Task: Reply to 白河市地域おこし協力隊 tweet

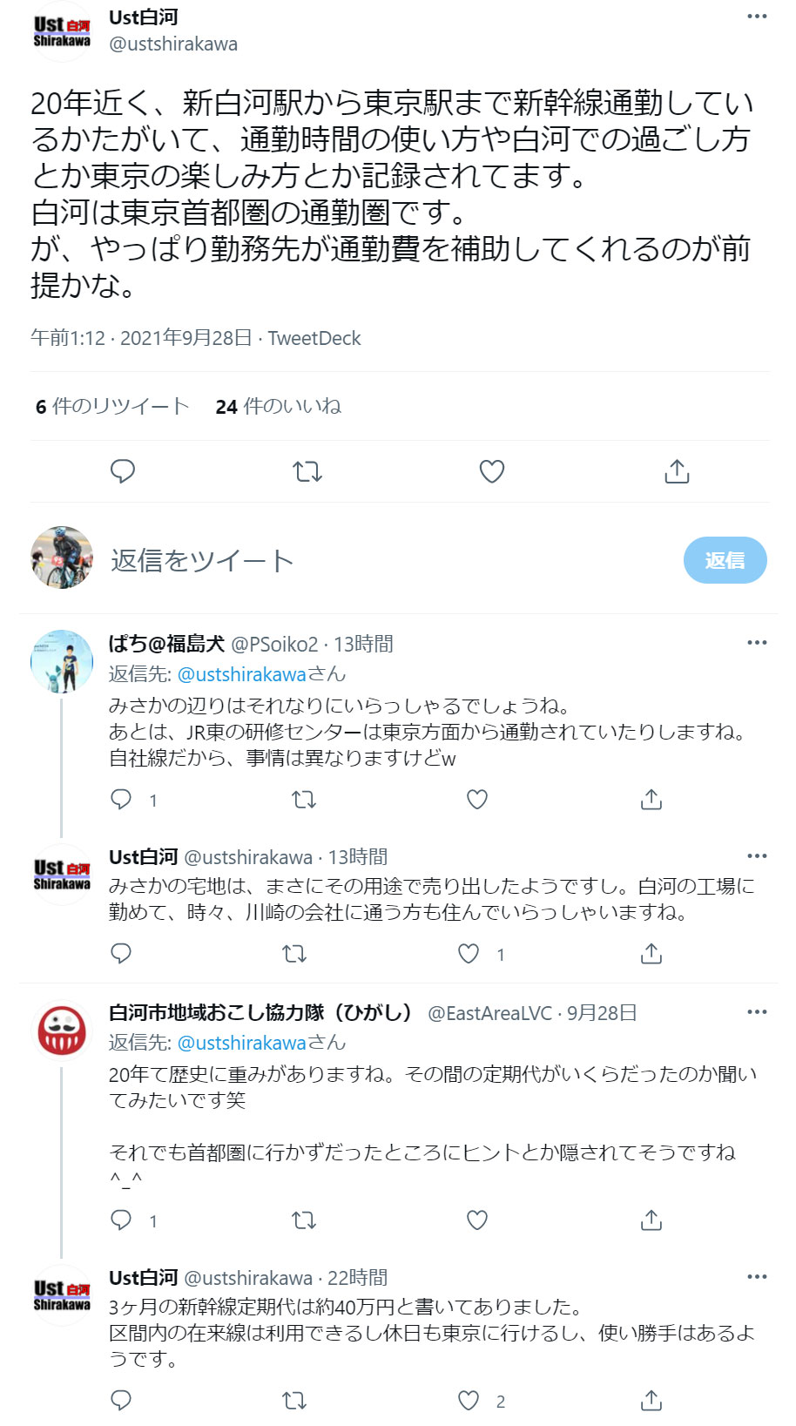Action: [x=121, y=1220]
